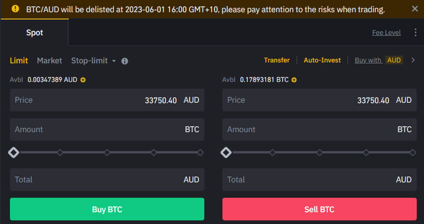Viewport: 424px width, 224px height.
Task: Click the info icon beside Stop-limit
Action: (x=125, y=61)
